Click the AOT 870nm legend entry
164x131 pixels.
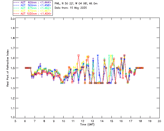[x=32, y=11]
